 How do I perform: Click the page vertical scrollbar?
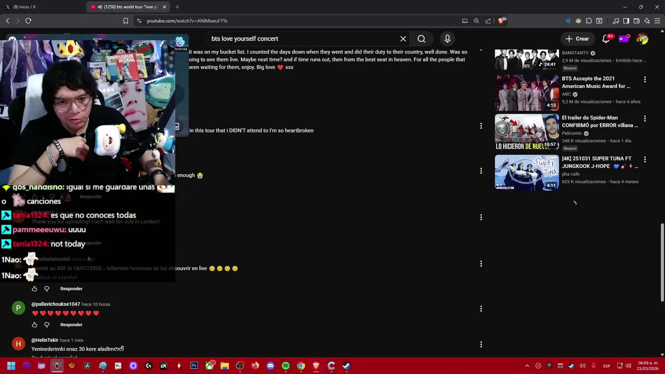pyautogui.click(x=662, y=262)
